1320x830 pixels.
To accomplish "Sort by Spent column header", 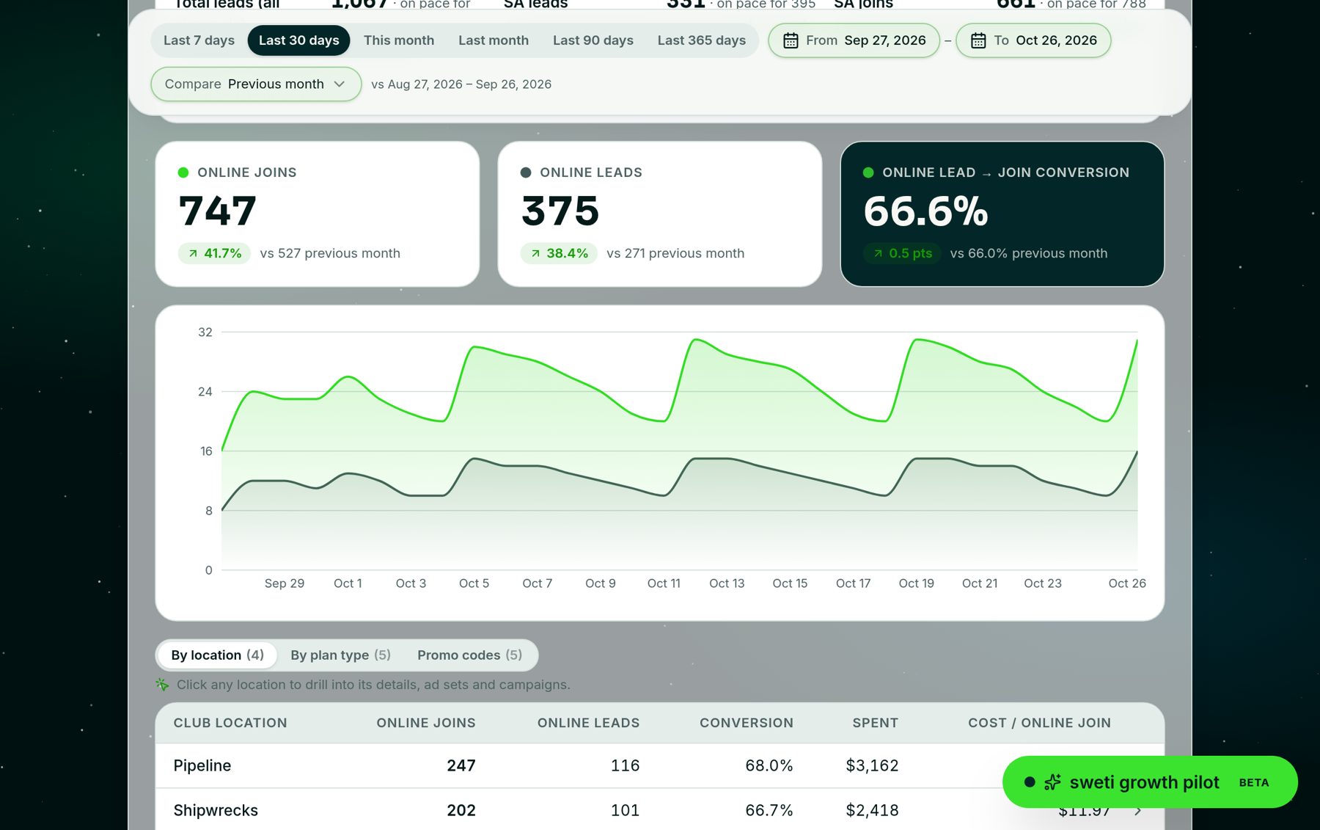I will pos(875,723).
